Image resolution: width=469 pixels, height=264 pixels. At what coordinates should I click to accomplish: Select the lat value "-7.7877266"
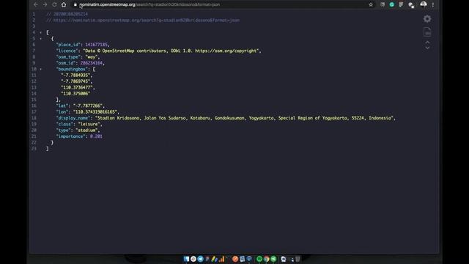88,106
